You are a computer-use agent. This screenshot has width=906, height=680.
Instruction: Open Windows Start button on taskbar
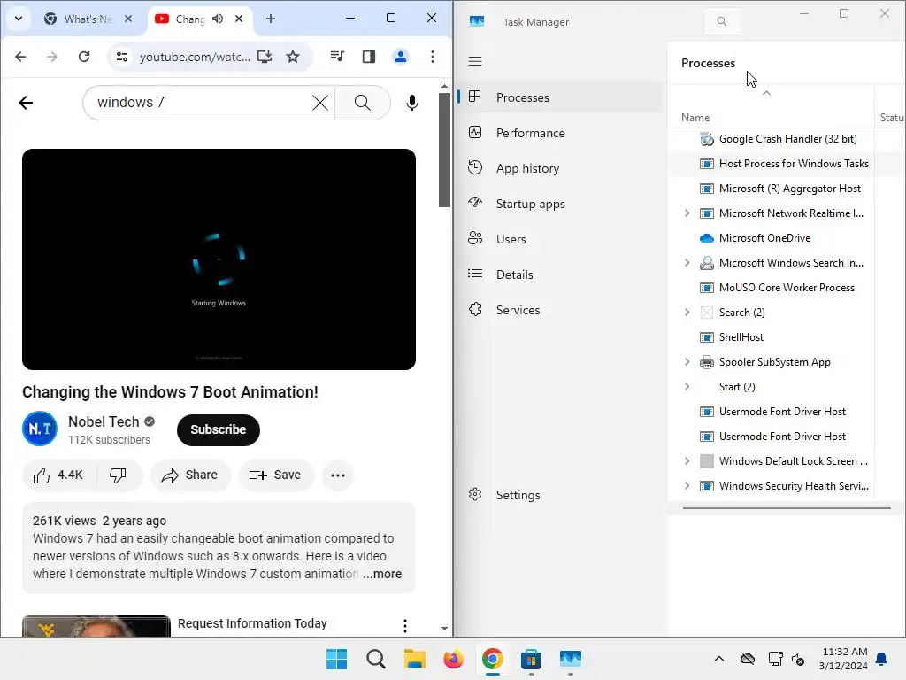point(337,659)
